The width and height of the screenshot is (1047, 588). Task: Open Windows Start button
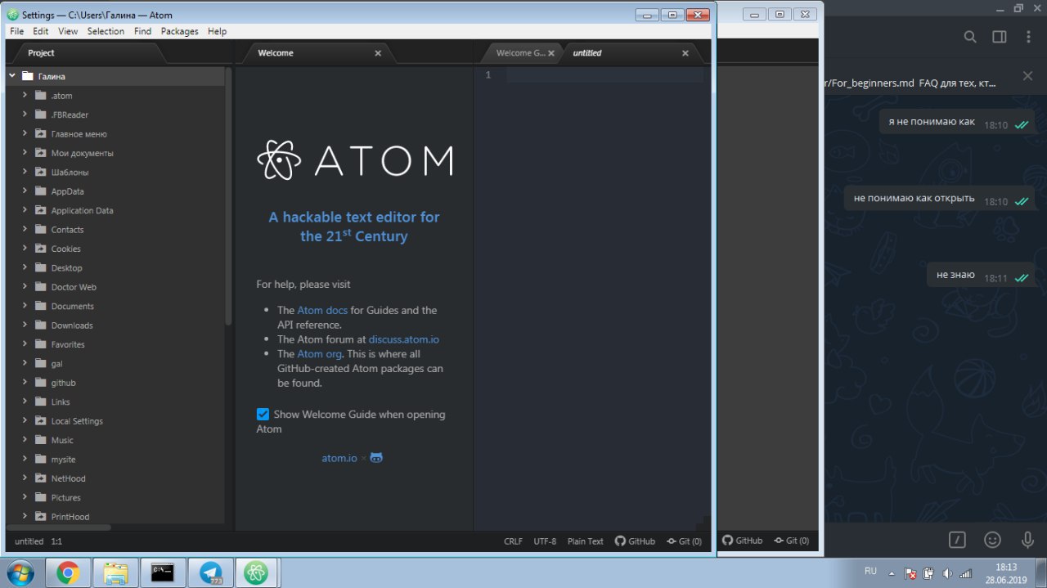click(x=19, y=573)
